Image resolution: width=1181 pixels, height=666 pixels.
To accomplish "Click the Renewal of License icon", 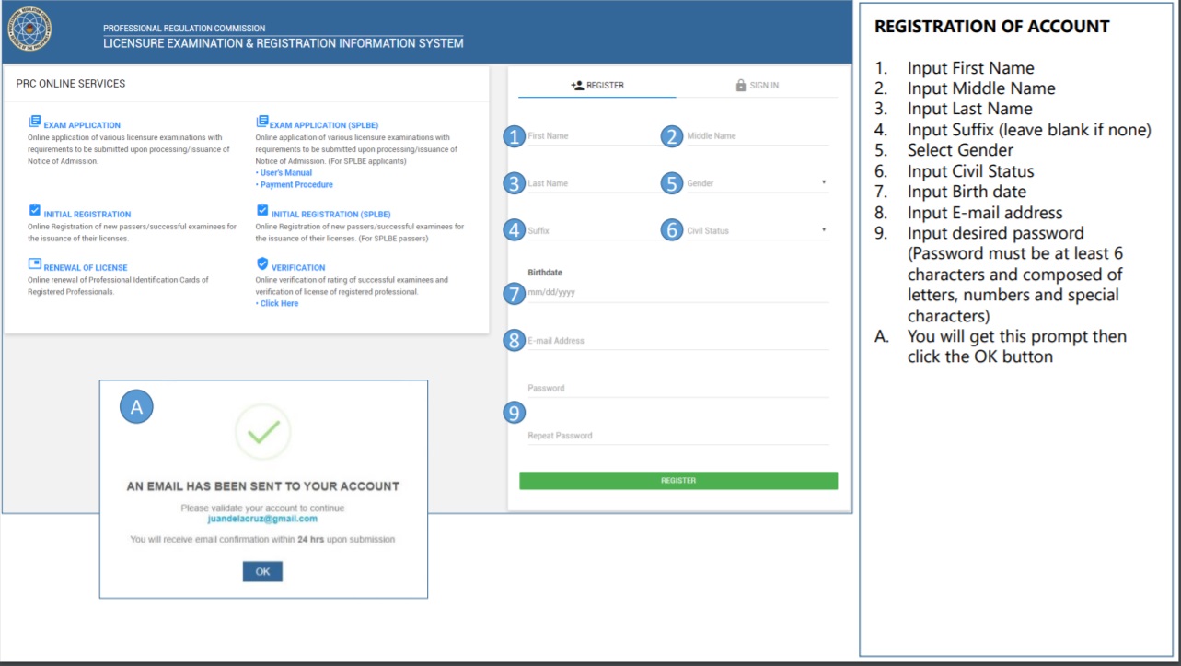I will click(x=35, y=264).
